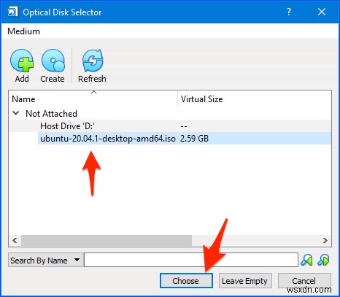Screen dimensions: 340x297
Task: Select the Host Drive 'D:' row
Action: [x=170, y=126]
